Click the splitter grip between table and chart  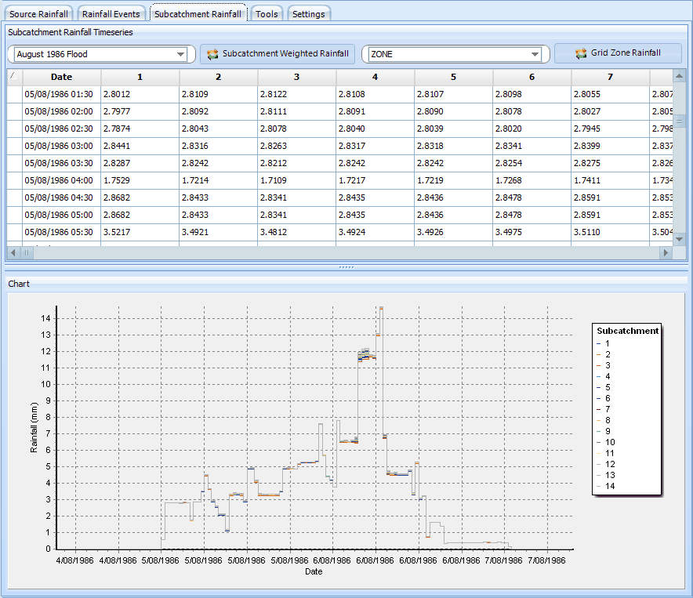tap(346, 267)
